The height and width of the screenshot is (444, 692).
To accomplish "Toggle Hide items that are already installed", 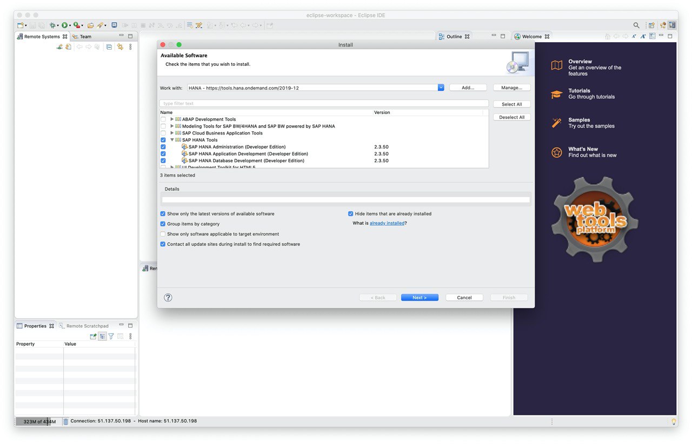I will click(350, 214).
